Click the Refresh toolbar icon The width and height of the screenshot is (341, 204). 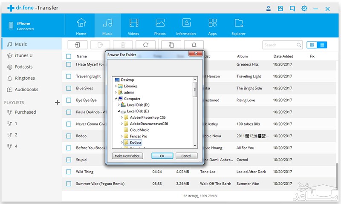pyautogui.click(x=145, y=45)
